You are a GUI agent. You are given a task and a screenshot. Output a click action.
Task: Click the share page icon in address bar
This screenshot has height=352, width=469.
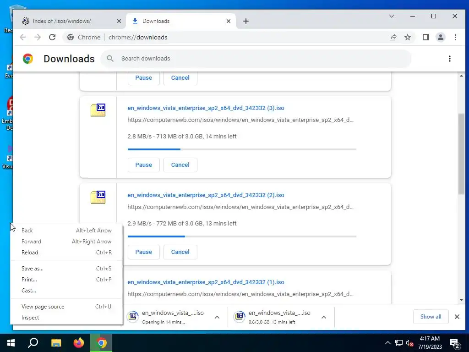pos(393,37)
